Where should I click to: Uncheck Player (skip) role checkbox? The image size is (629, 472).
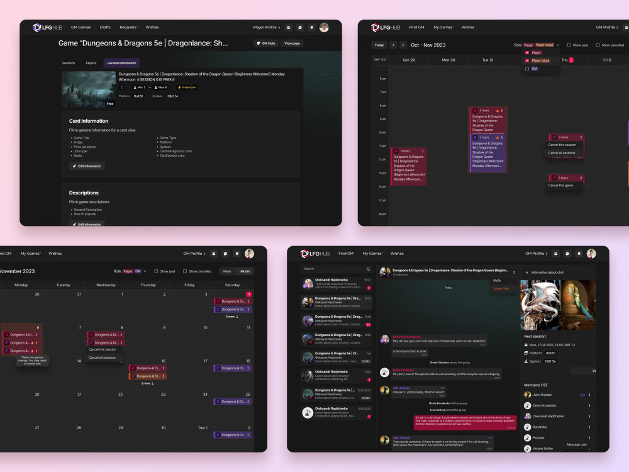[527, 60]
